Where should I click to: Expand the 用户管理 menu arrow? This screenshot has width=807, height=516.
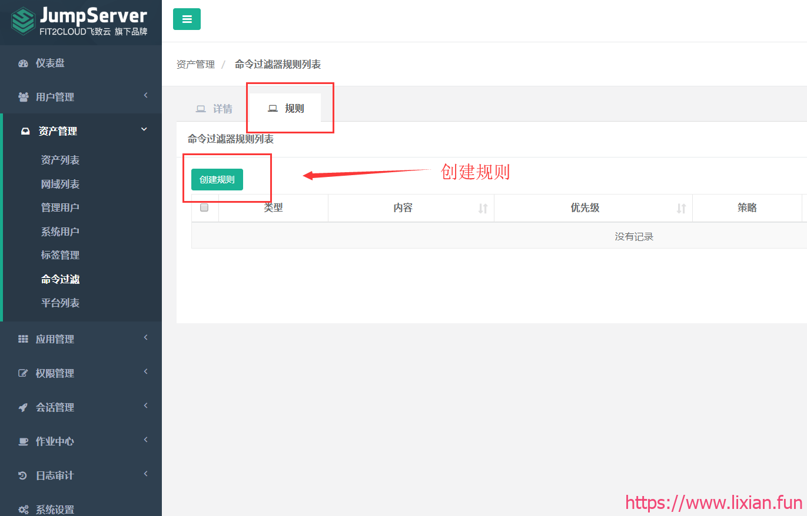[145, 96]
